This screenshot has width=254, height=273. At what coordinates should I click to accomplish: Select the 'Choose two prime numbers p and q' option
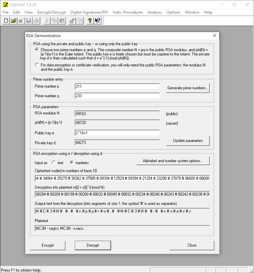37,50
